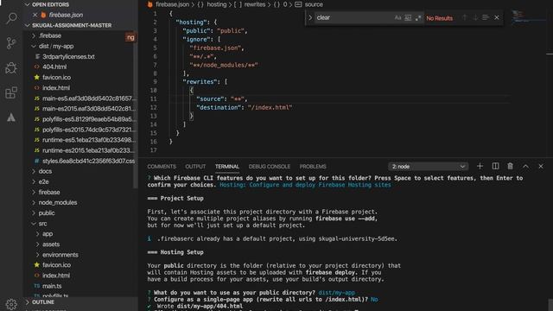This screenshot has width=553, height=311.
Task: Click 'rewrites' in the breadcrumb
Action: 255,4
